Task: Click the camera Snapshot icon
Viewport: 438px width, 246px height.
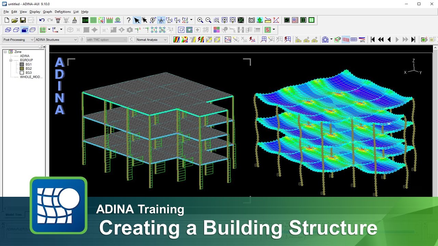Action: pos(252,20)
